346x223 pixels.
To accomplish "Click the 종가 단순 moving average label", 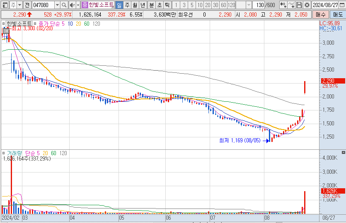I will coord(49,24).
